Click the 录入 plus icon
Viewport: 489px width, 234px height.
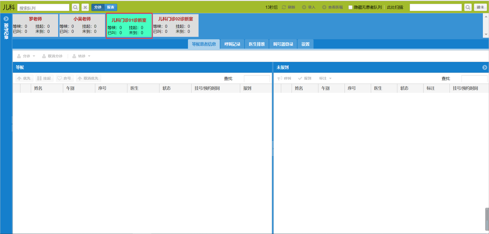(x=304, y=7)
